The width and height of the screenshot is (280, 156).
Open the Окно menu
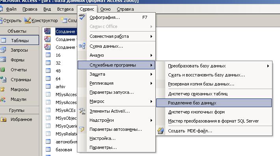pyautogui.click(x=105, y=9)
